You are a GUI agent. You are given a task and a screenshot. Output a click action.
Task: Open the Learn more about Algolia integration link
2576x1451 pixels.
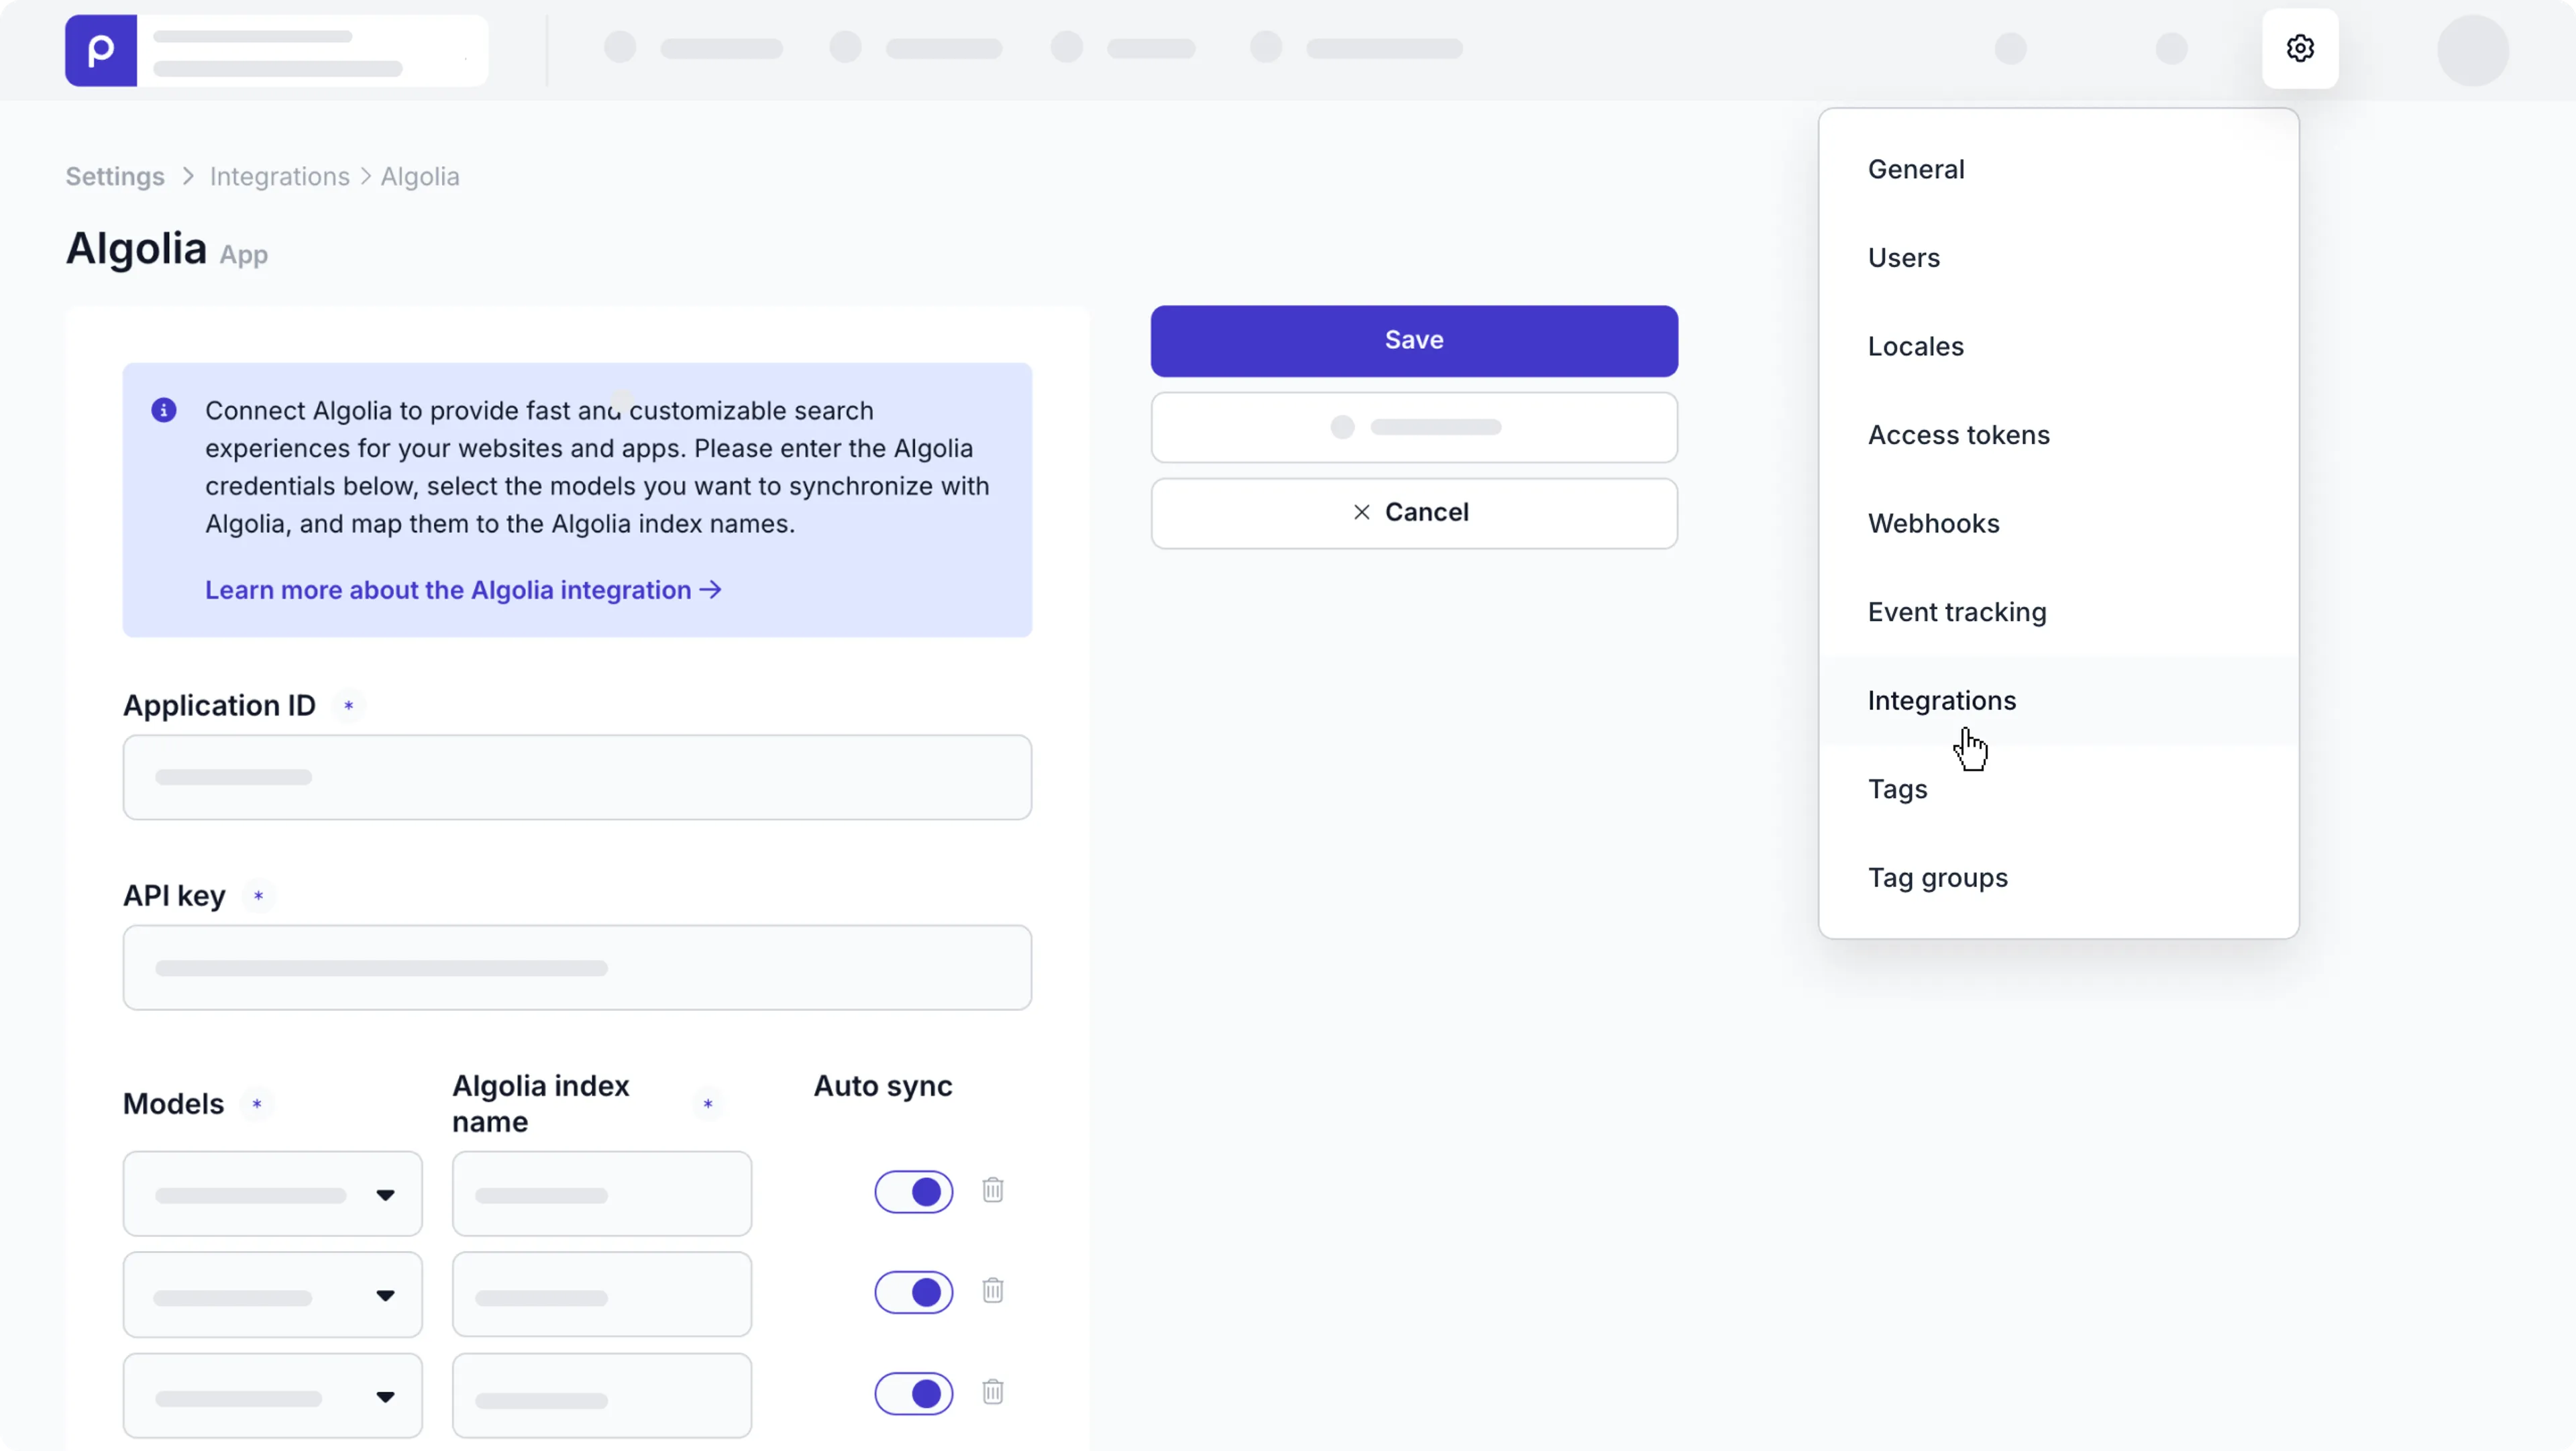click(x=463, y=590)
